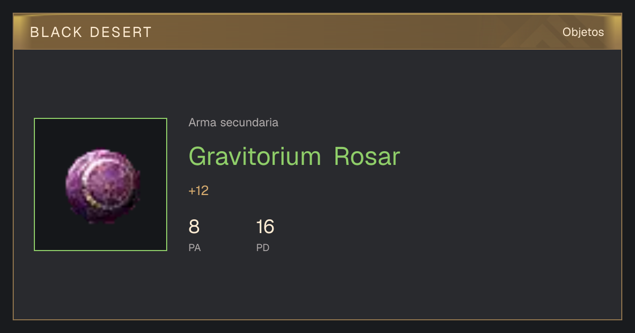
Task: Click the +12 enhancement level
Action: [198, 191]
